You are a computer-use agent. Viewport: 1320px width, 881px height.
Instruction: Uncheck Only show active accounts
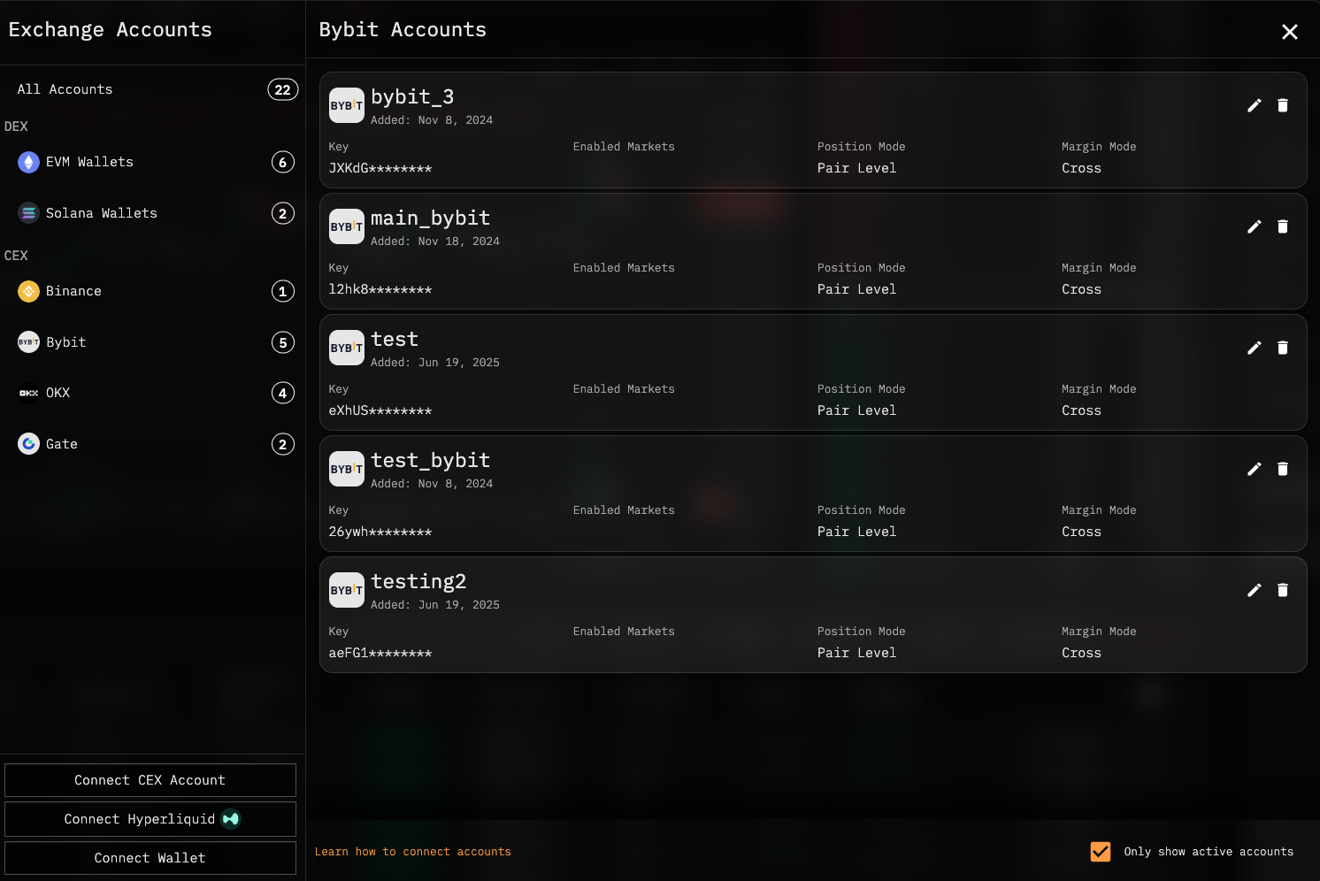point(1101,852)
